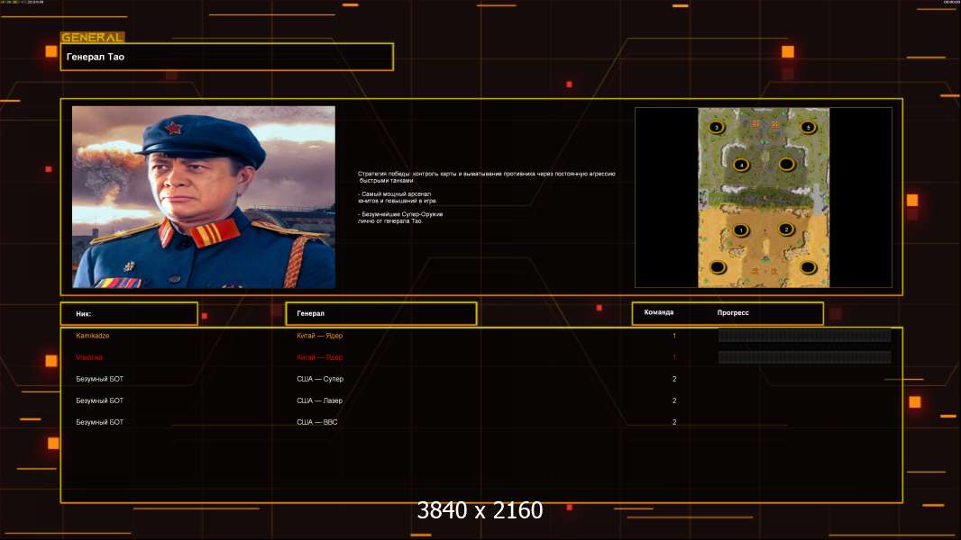Click the Команда column header
961x540 pixels.
click(x=659, y=312)
